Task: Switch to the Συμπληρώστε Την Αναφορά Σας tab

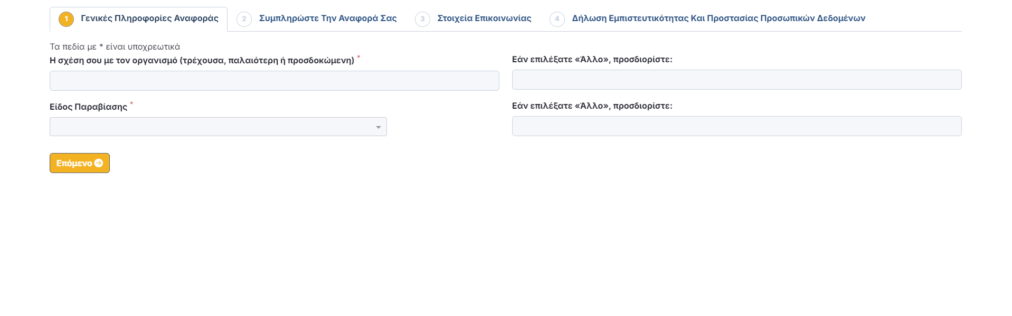Action: [327, 18]
